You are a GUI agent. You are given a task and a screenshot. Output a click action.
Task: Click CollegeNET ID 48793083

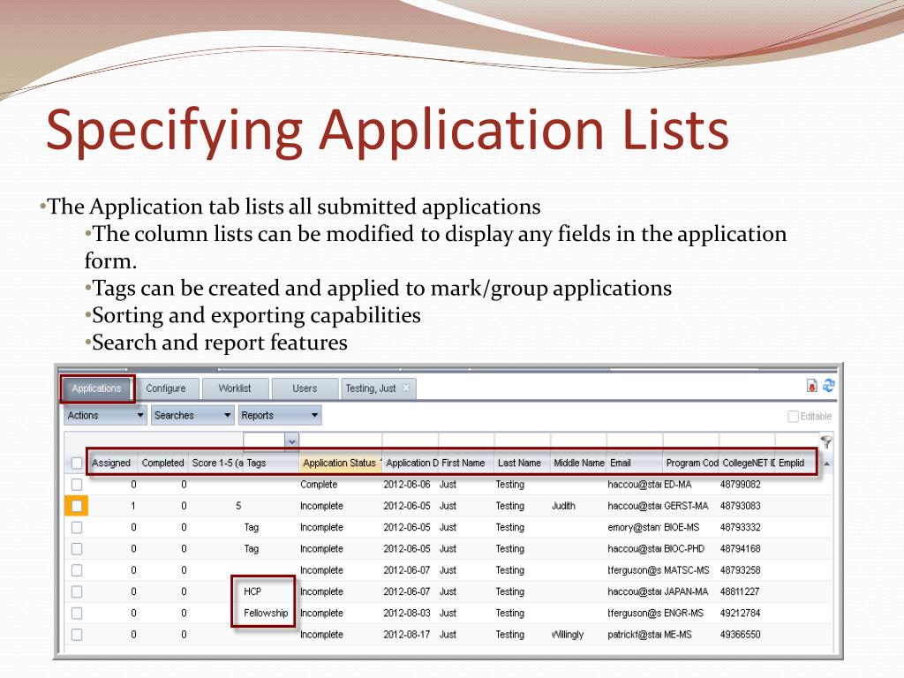[x=741, y=506]
